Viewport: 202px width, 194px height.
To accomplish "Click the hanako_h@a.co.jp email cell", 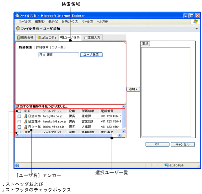I will point(54,121).
